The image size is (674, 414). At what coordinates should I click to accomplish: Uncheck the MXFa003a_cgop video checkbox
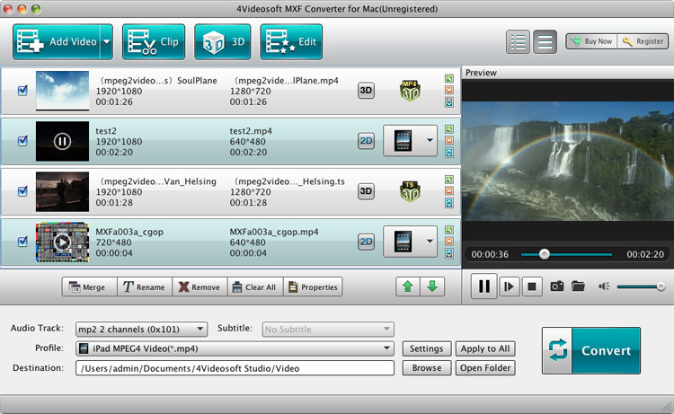click(22, 242)
